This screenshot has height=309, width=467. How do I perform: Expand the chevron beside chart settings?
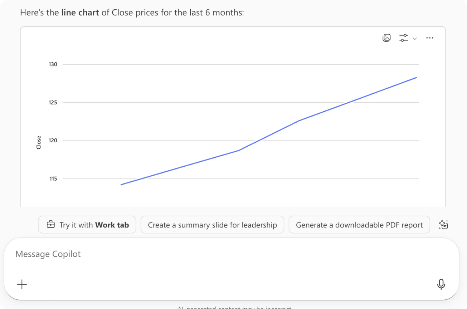tap(415, 39)
